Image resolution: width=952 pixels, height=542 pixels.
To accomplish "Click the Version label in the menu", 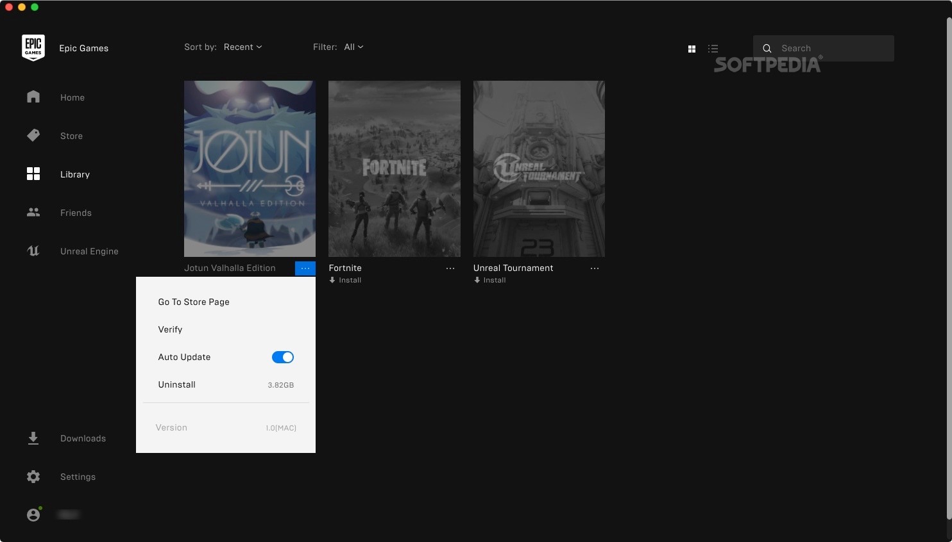I will coord(171,427).
